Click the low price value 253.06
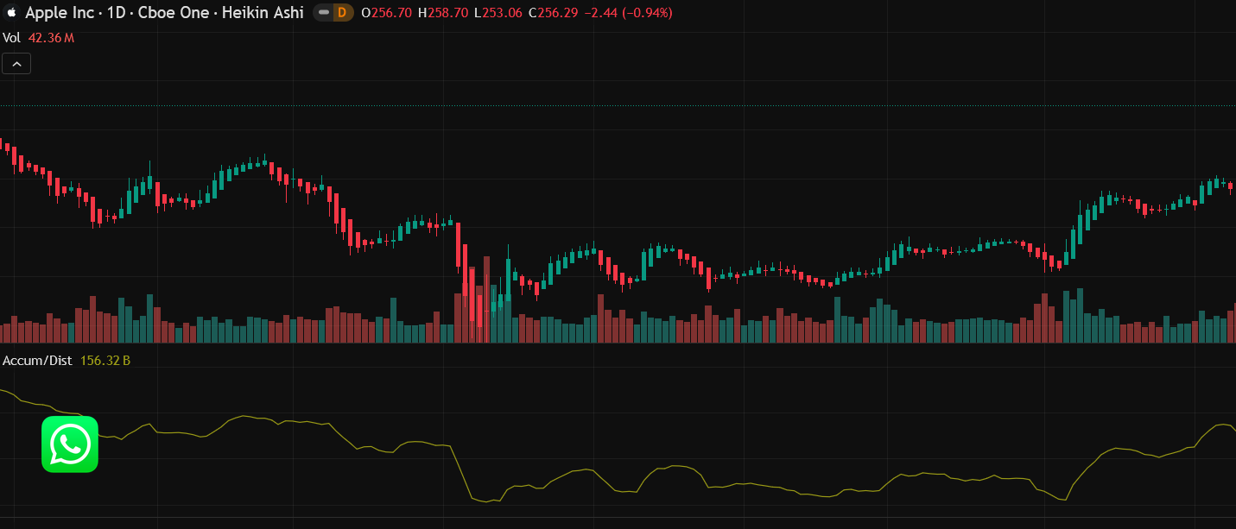Viewport: 1236px width, 529px height. point(503,13)
